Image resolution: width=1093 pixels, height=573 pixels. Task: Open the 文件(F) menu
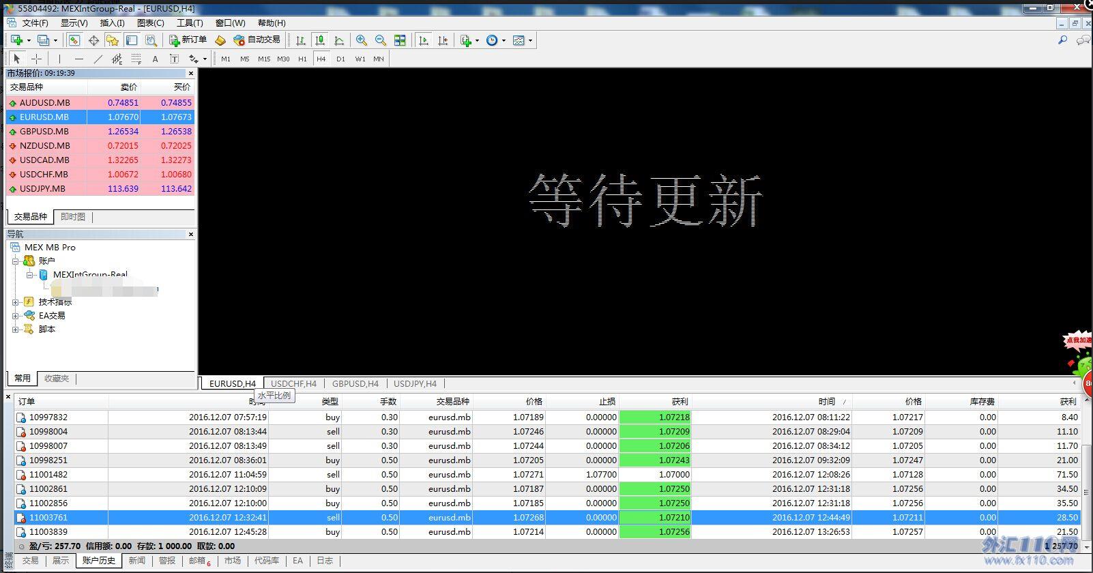click(35, 23)
